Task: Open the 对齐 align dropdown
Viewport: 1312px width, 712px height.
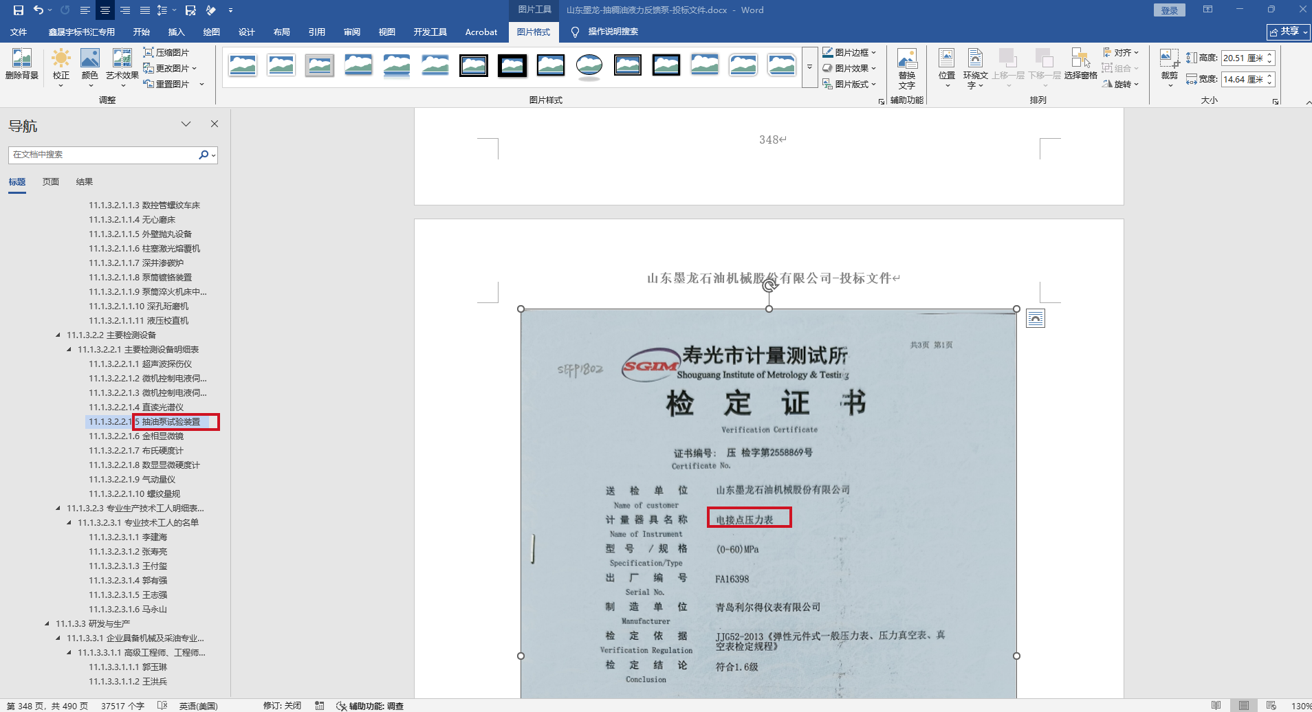Action: pos(1121,52)
